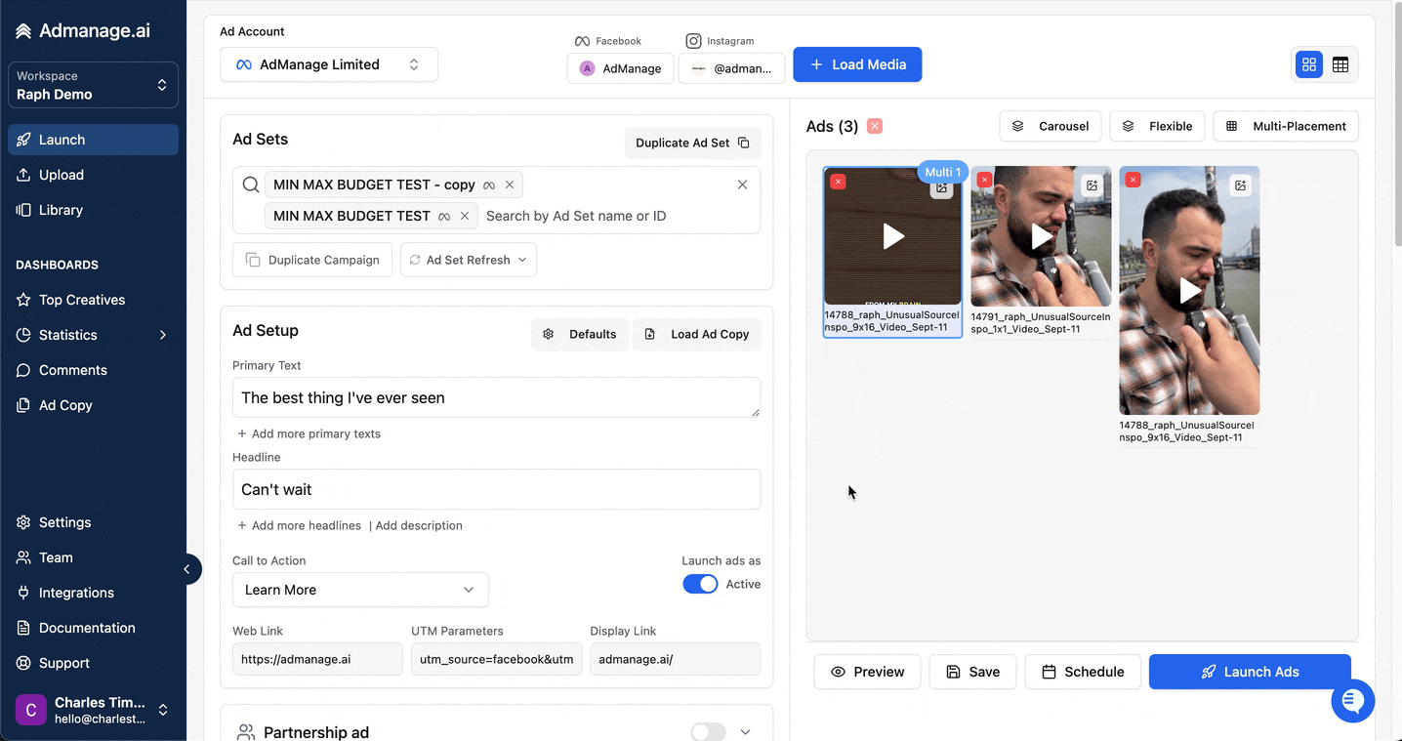Viewport: 1402px width, 741px height.
Task: Open the Upload page in sidebar
Action: click(93, 175)
